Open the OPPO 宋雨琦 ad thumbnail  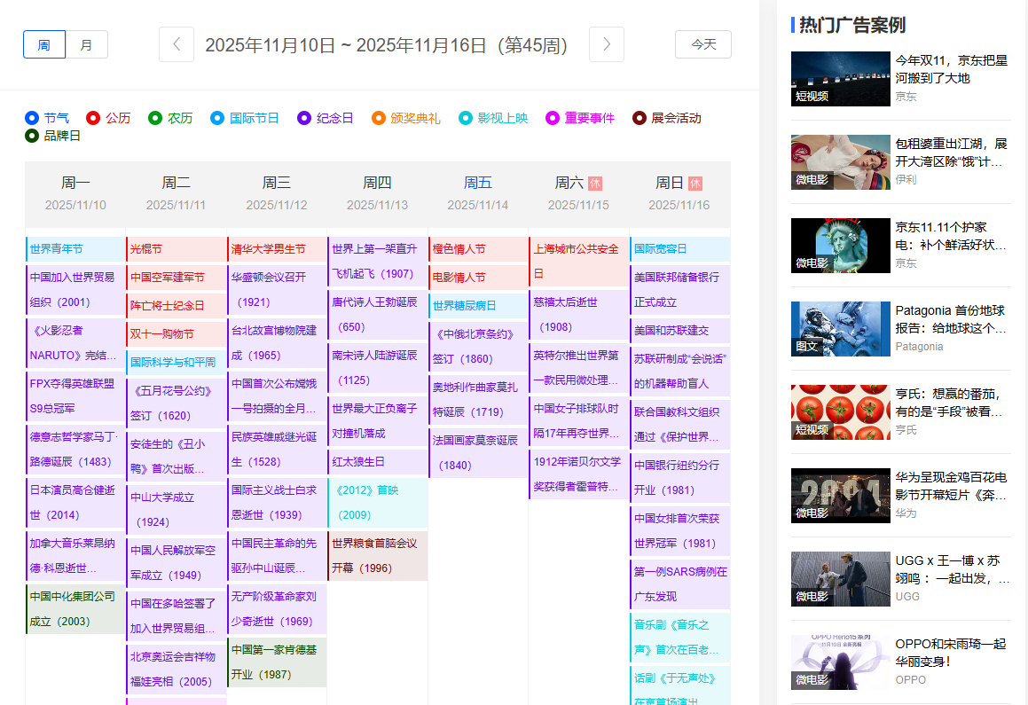(x=840, y=662)
